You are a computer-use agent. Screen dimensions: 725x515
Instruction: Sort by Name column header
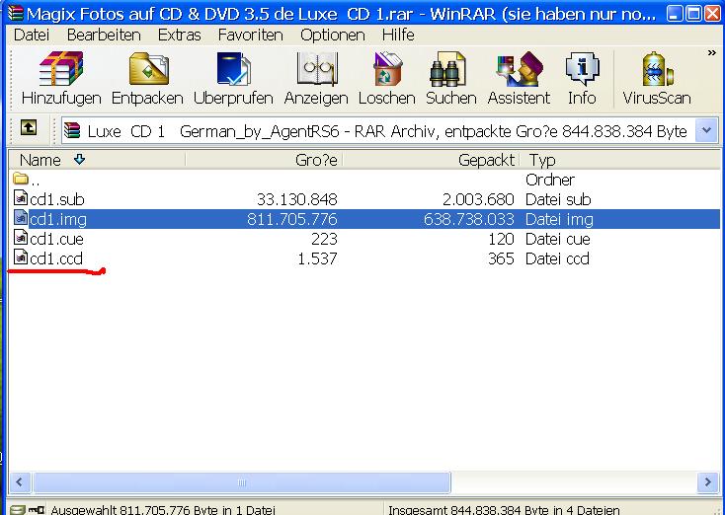click(97, 160)
